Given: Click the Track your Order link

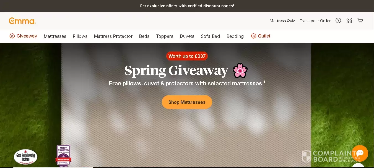Looking at the screenshot, I should tap(315, 21).
